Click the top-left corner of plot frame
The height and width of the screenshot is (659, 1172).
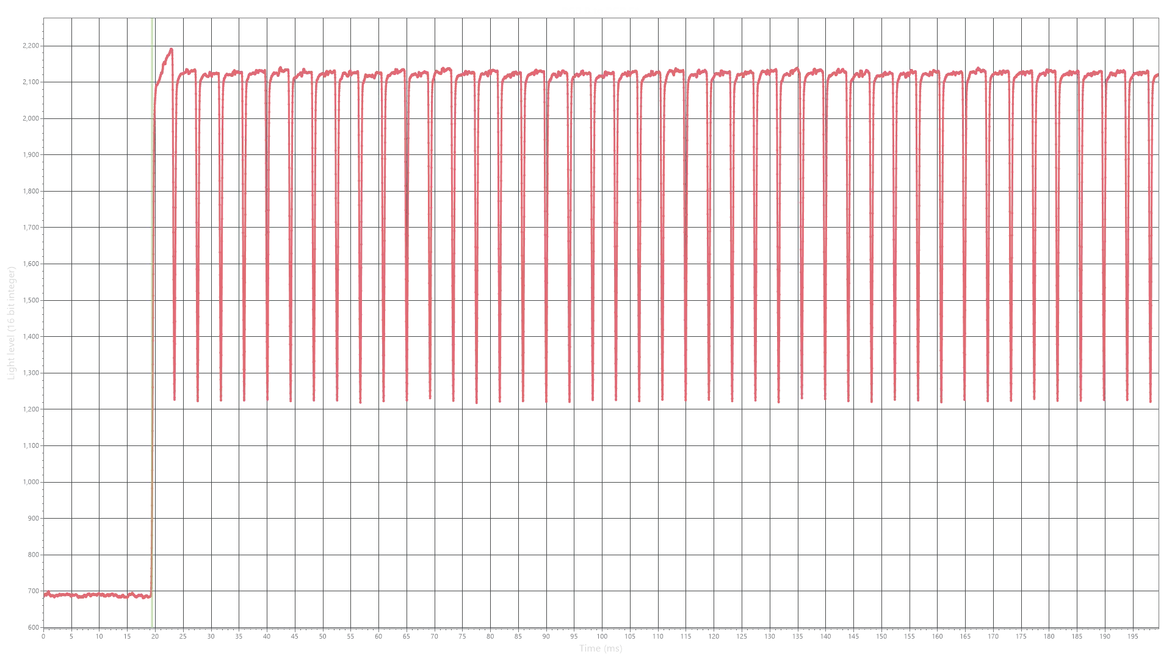tap(42, 17)
